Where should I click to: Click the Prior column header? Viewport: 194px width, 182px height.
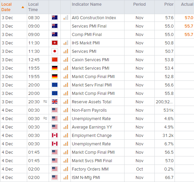pyautogui.click(x=169, y=4)
